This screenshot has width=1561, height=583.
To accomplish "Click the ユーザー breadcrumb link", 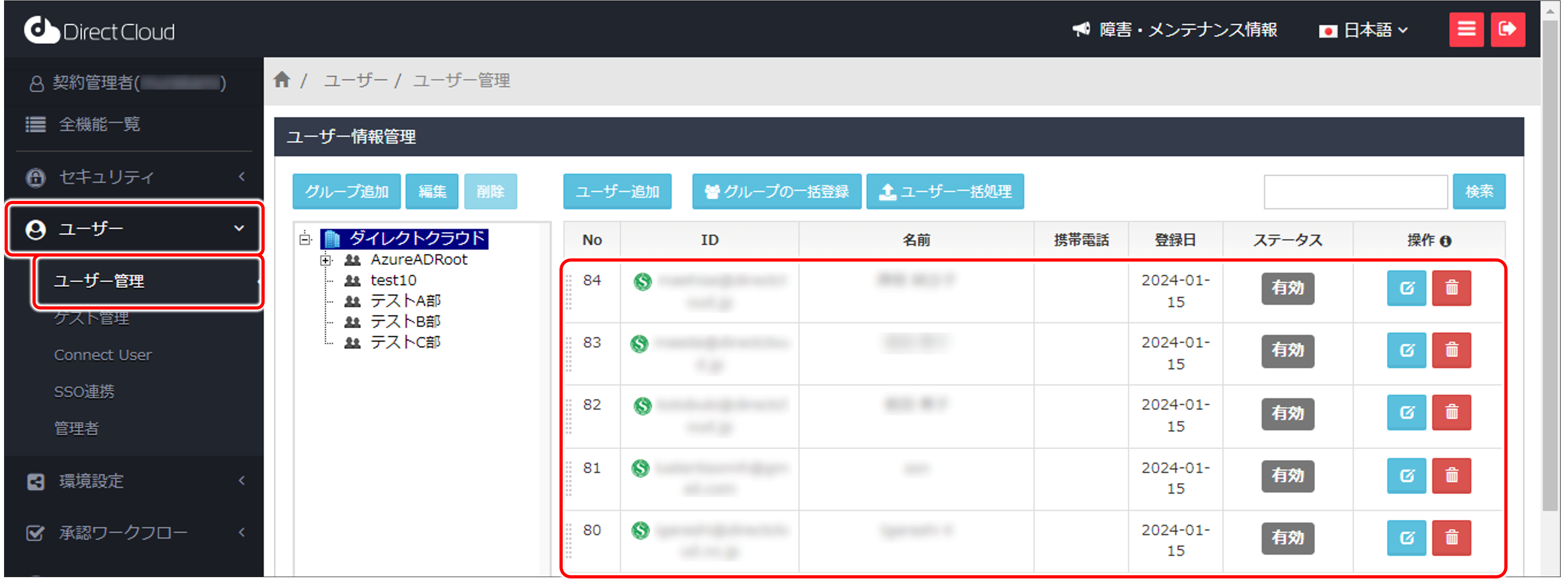I will tap(355, 80).
